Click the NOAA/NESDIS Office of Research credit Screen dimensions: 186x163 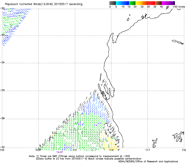tap(148, 161)
